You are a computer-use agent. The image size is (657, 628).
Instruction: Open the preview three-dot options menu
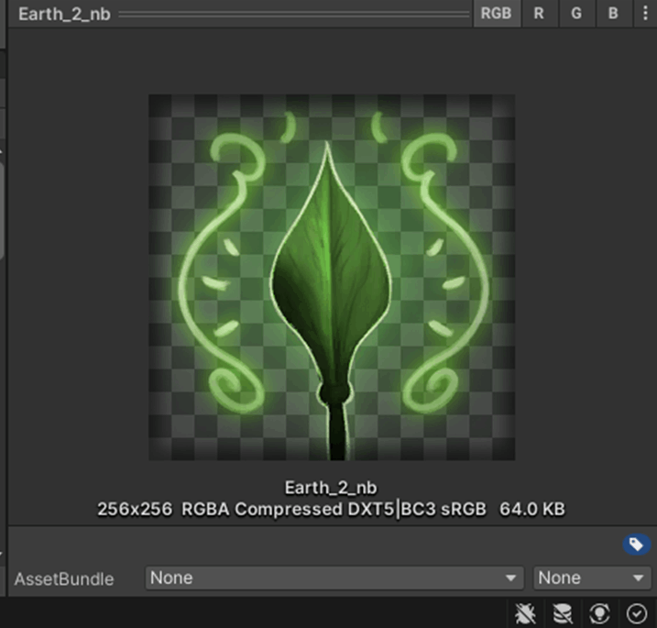[645, 14]
